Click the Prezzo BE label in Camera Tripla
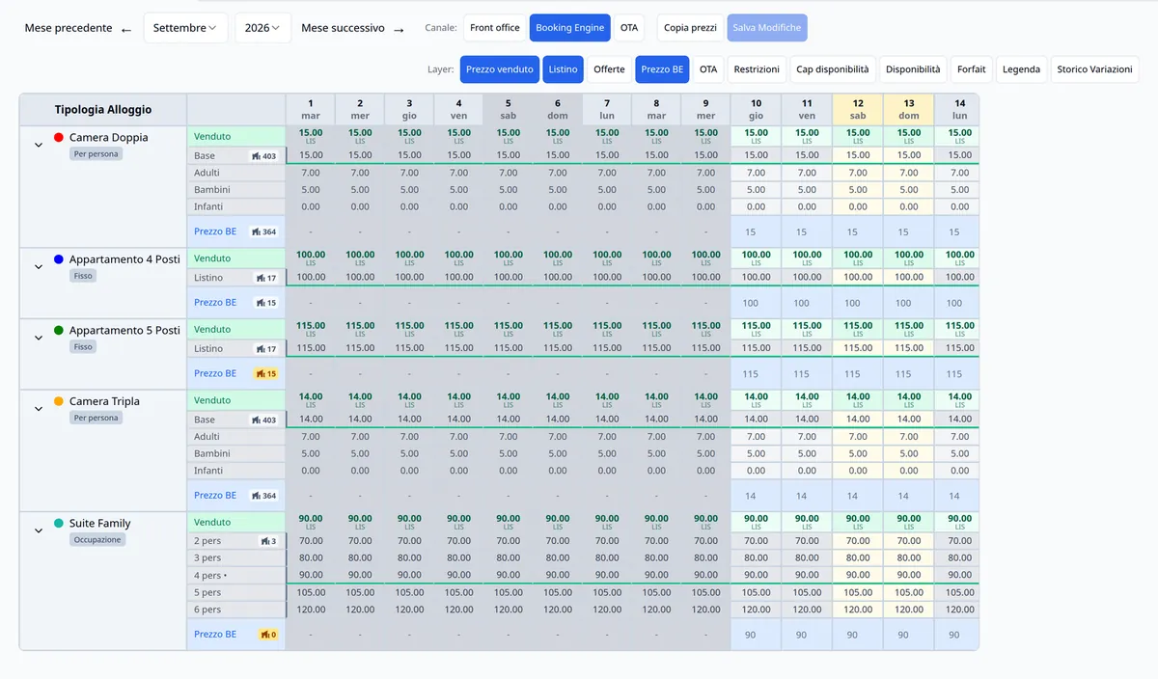1158x679 pixels. 215,496
